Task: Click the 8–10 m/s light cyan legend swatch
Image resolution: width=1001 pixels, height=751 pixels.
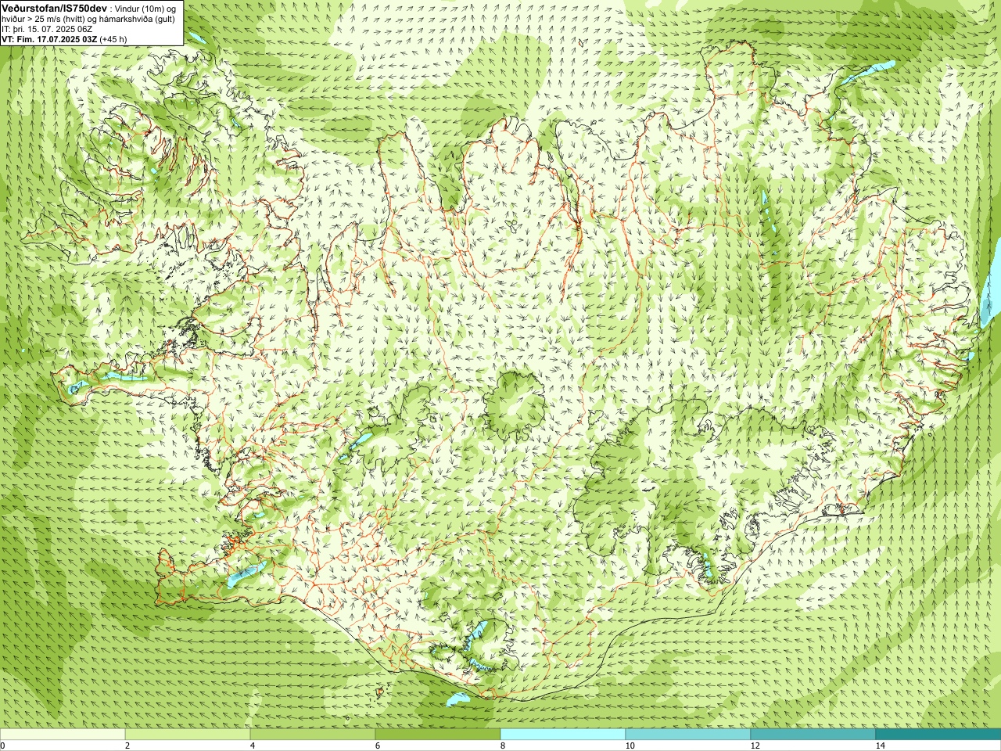Action: click(x=563, y=735)
